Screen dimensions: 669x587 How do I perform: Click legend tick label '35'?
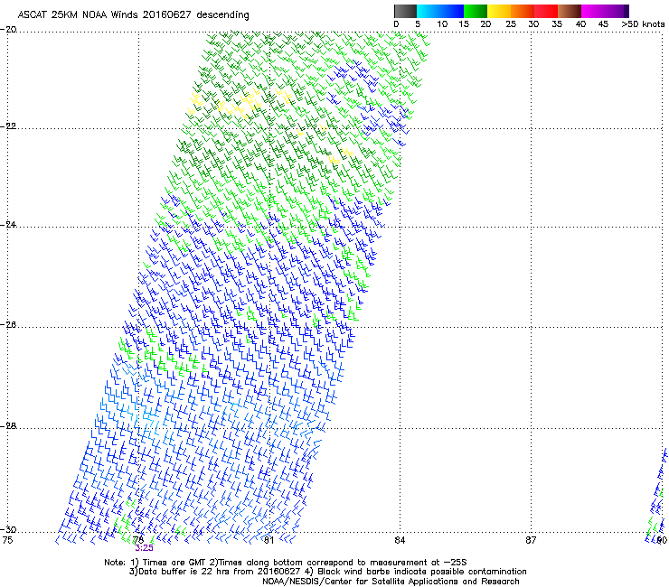557,24
